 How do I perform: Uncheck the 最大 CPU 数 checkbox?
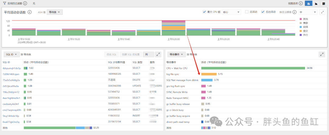(x=204, y=12)
